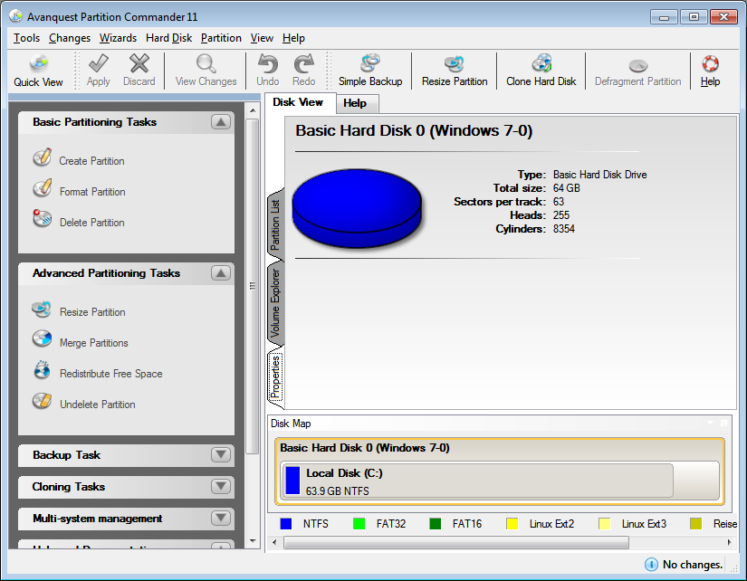Open Help via the lifebuoy icon
The height and width of the screenshot is (581, 747).
(710, 63)
